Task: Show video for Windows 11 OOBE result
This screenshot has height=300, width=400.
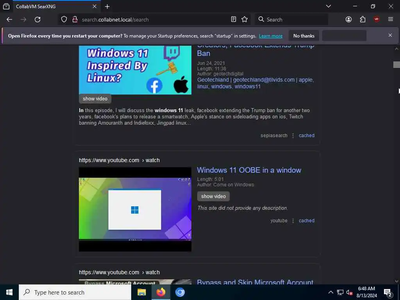Action: pos(213,196)
